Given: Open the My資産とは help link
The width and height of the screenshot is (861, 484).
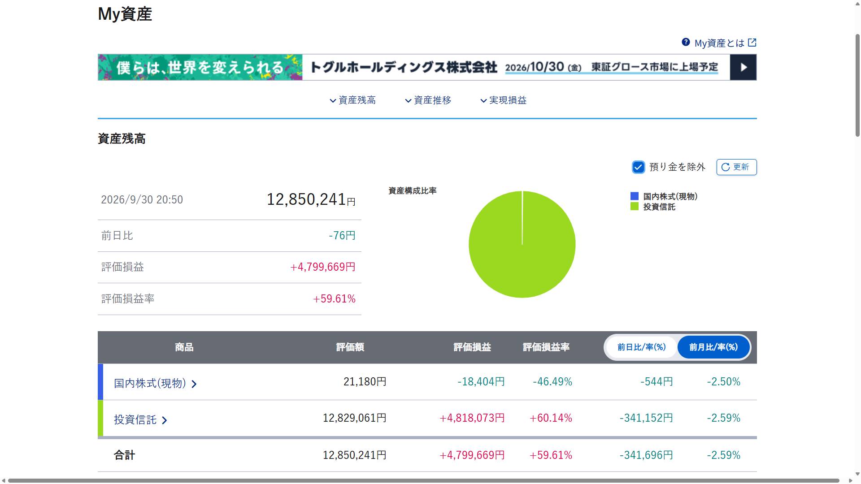Looking at the screenshot, I should click(x=719, y=43).
